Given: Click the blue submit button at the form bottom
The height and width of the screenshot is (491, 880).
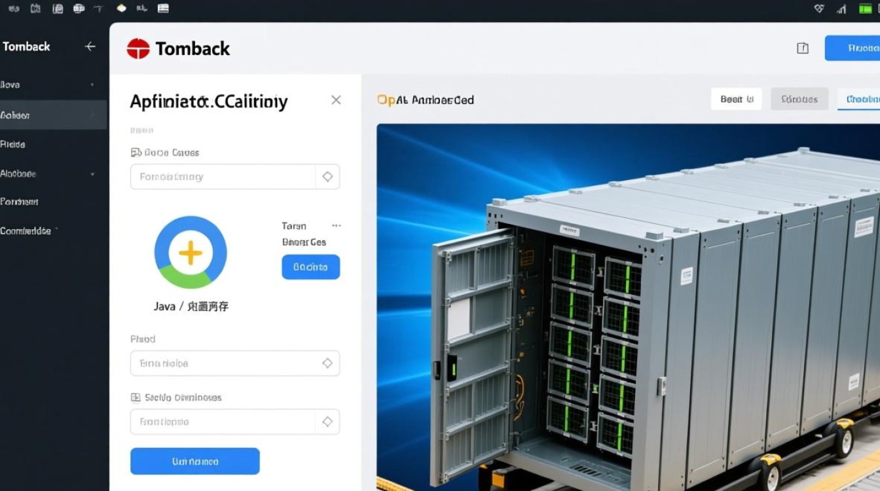Looking at the screenshot, I should click(x=194, y=461).
